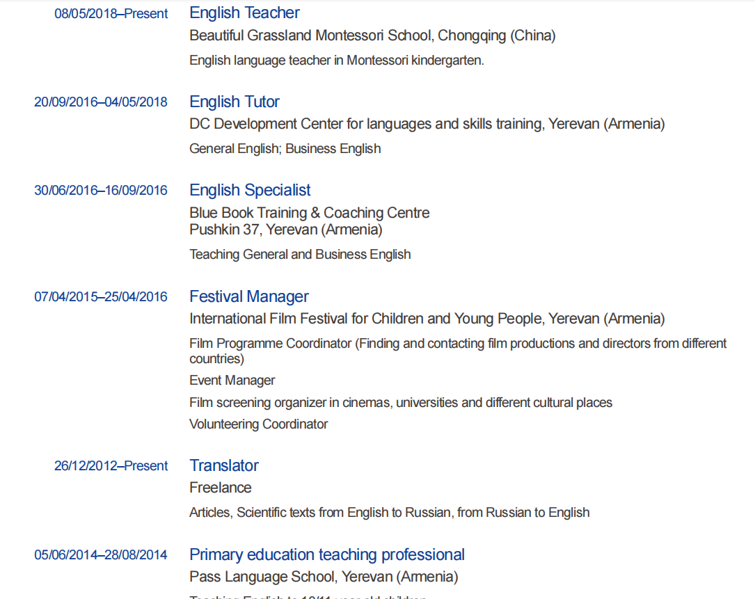Click the International Film Festival employer line

pos(427,319)
